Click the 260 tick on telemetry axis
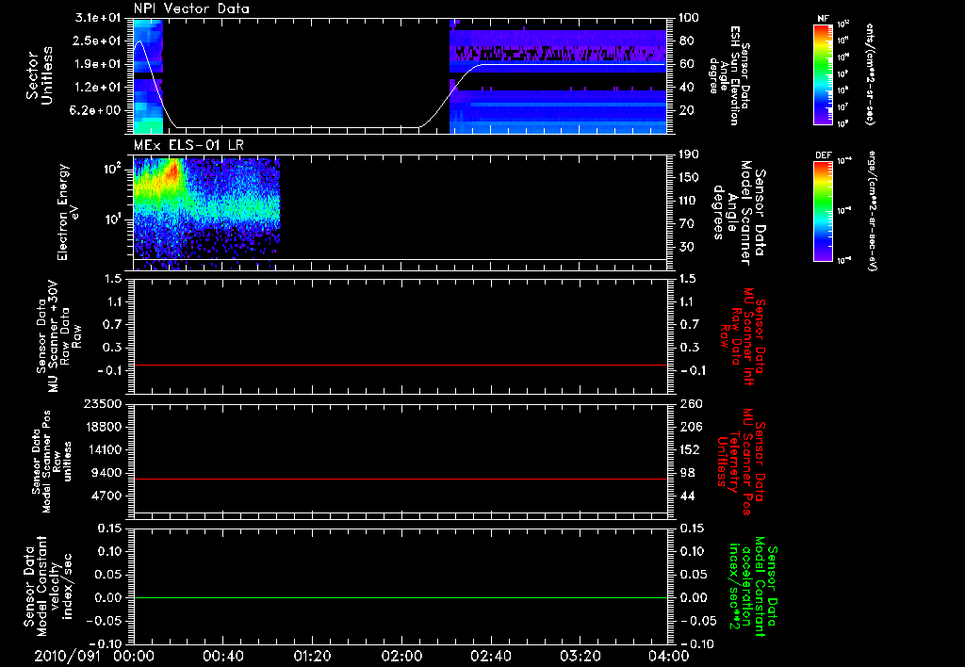 coord(691,403)
